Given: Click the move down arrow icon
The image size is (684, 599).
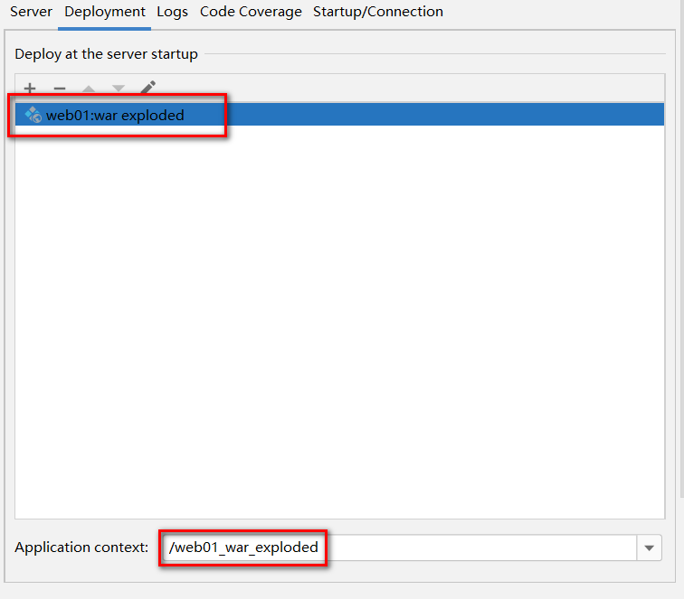Looking at the screenshot, I should coord(119,89).
